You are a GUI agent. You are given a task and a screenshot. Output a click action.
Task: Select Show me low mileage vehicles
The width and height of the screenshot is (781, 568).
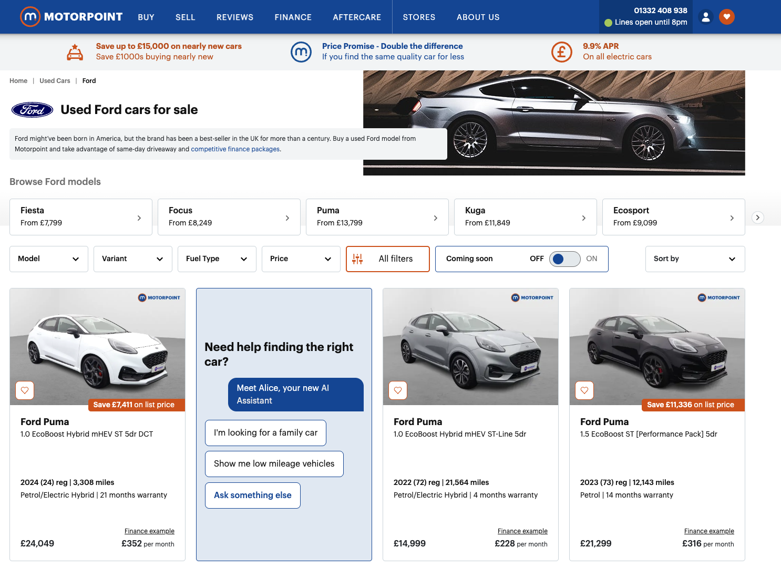274,464
